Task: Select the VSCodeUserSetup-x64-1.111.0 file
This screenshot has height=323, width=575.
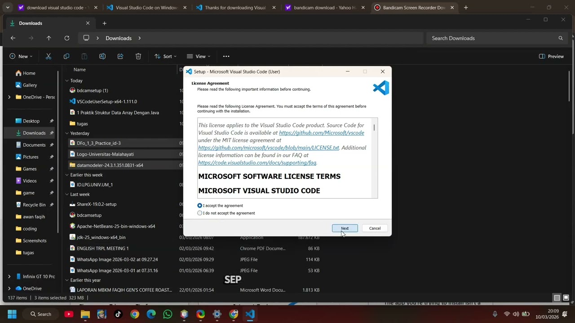Action: tap(107, 101)
